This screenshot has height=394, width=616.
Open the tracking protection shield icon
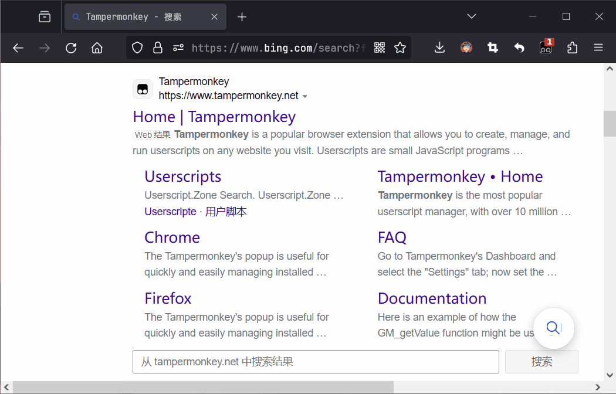click(137, 48)
